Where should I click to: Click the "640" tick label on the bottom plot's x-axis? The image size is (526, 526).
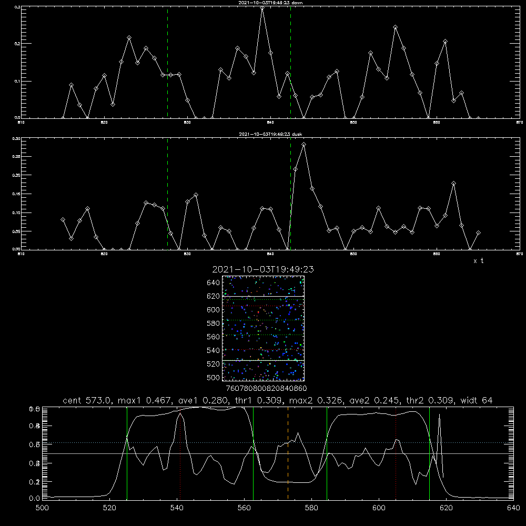point(513,508)
